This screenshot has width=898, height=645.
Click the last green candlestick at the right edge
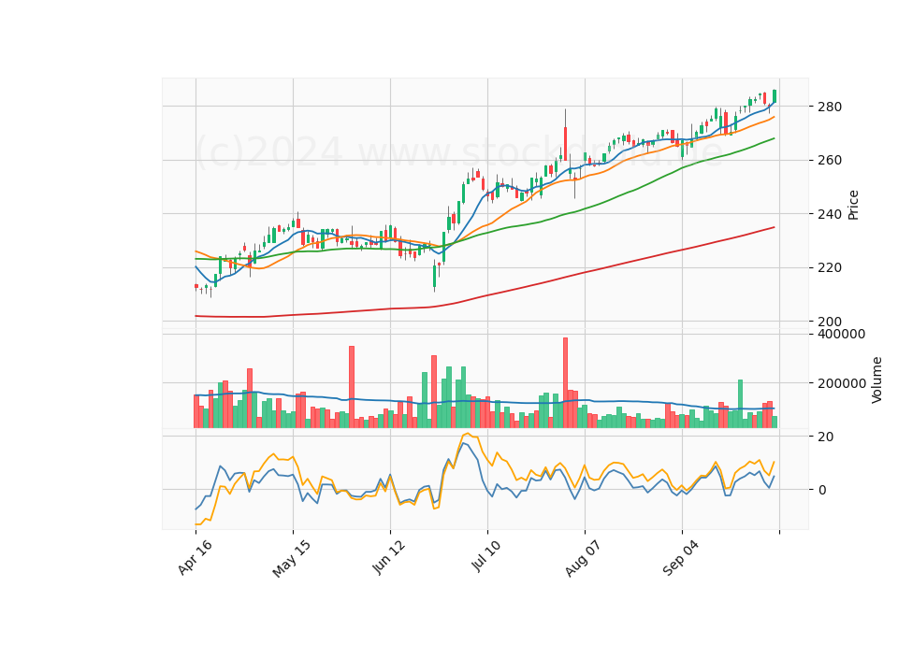tap(775, 96)
